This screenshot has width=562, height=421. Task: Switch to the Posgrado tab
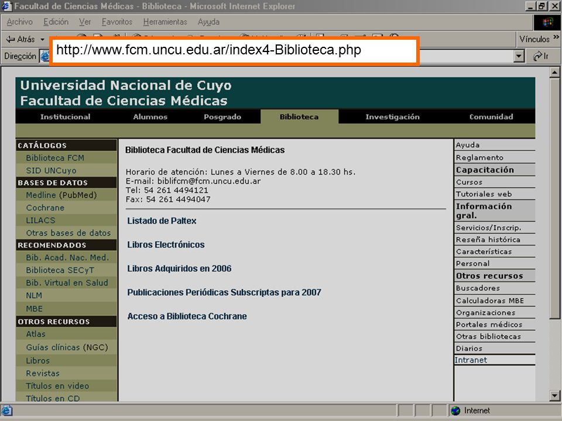click(222, 117)
